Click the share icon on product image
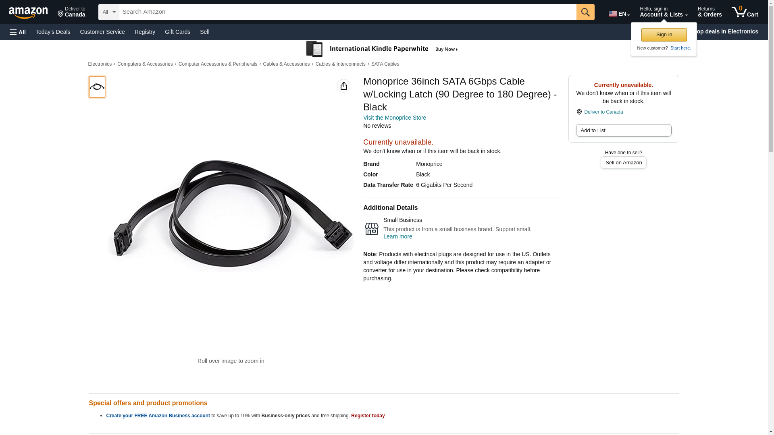Viewport: 774px width, 435px height. coord(343,86)
